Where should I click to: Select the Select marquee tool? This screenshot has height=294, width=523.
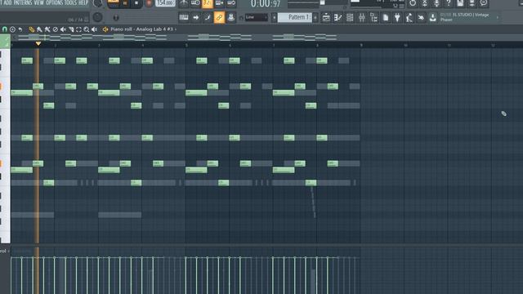[x=78, y=29]
